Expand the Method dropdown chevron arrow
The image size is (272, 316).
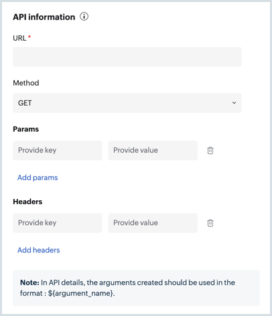point(234,103)
